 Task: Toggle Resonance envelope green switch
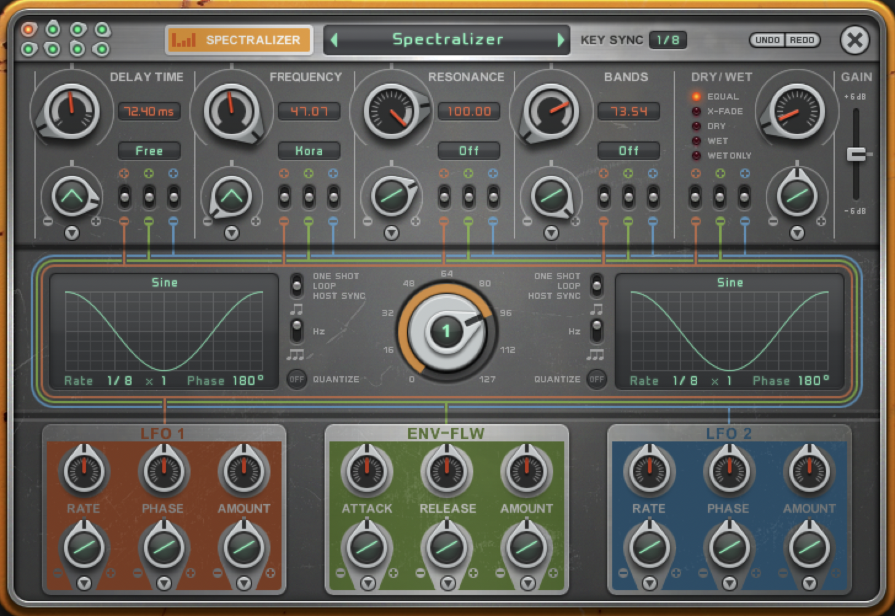pyautogui.click(x=468, y=197)
